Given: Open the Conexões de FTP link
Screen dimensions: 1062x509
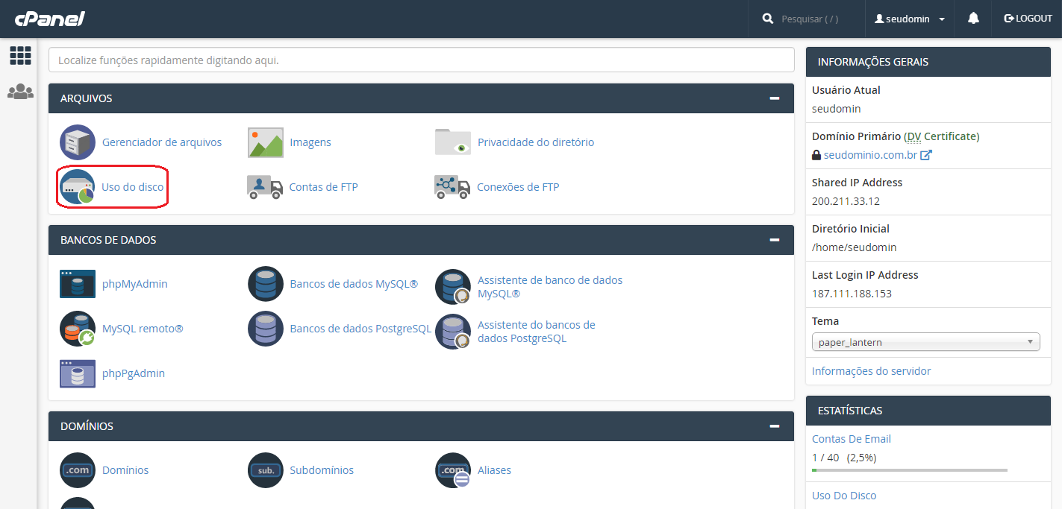Looking at the screenshot, I should click(518, 187).
